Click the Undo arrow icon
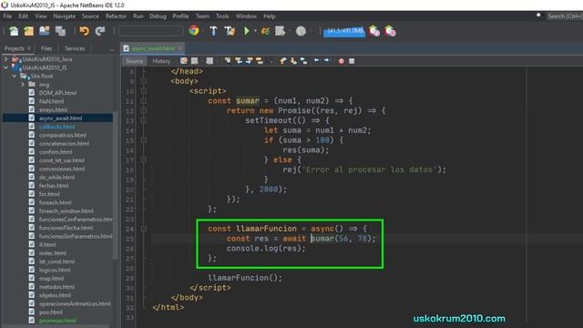Viewport: 583px width, 328px height. coord(85,31)
